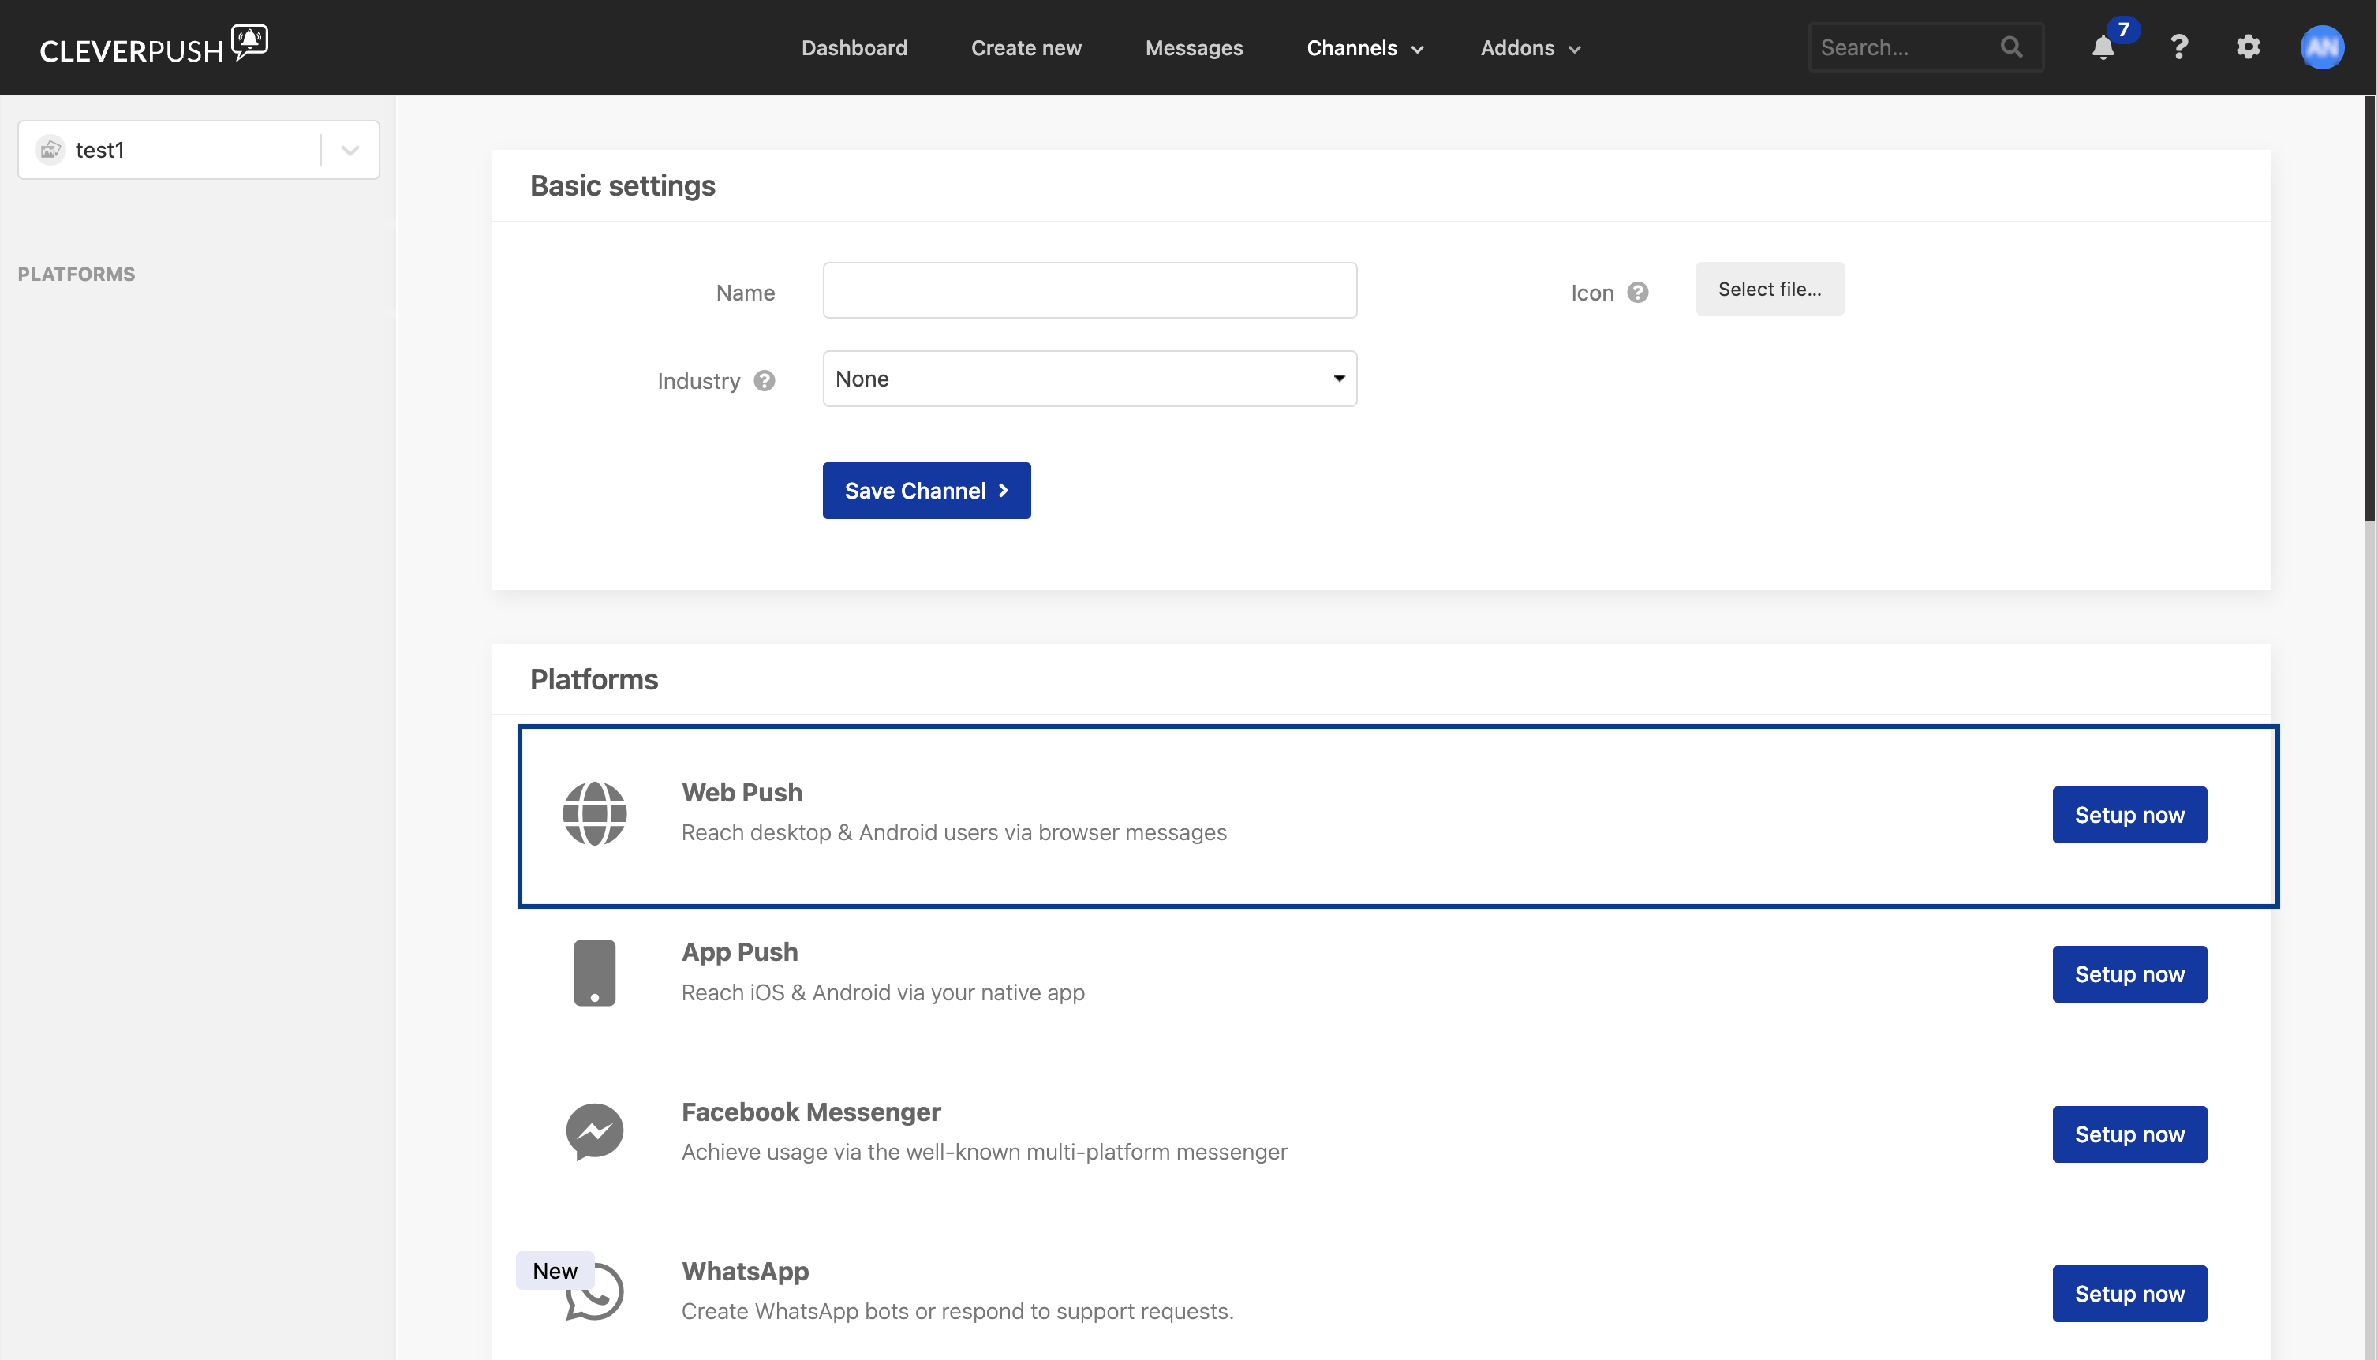Screen dimensions: 2378x1360
Task: Click the Facebook Messenger icon
Action: [x=595, y=1132]
